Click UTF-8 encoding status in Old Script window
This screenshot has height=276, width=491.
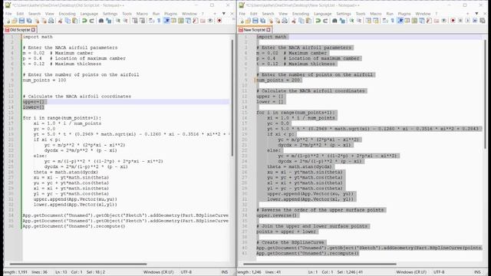coord(186,272)
